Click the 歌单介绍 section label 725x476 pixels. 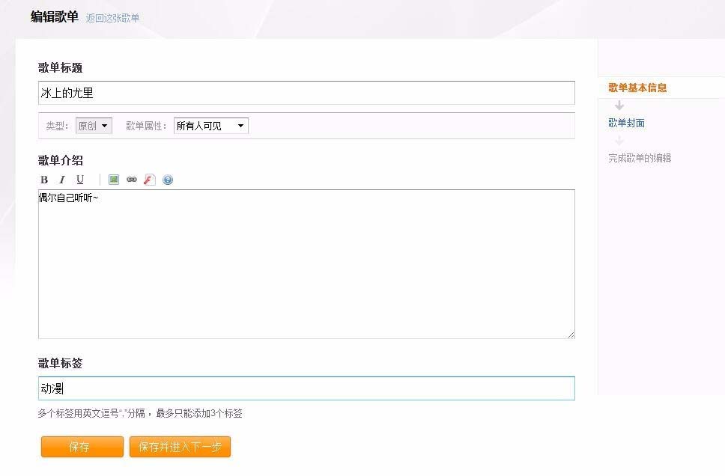click(60, 160)
